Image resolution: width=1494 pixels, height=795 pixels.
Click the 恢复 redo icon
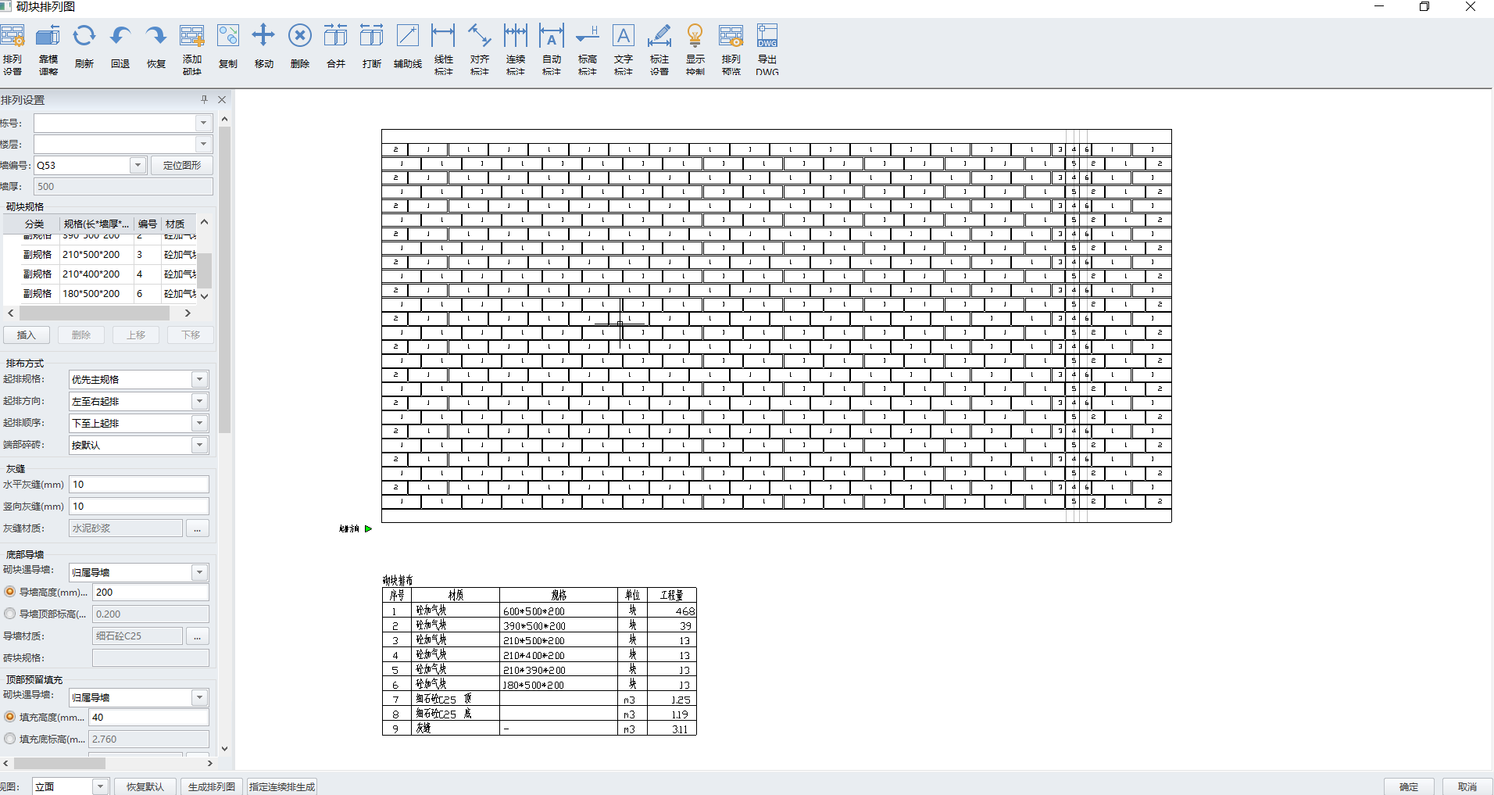(x=156, y=47)
